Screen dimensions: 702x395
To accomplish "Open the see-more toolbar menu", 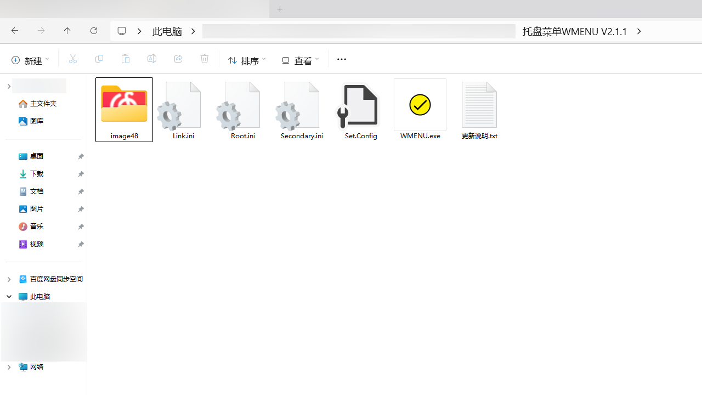I will (x=341, y=59).
